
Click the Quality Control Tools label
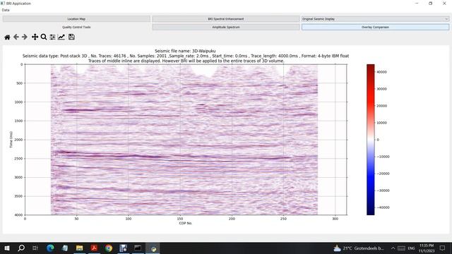76,27
